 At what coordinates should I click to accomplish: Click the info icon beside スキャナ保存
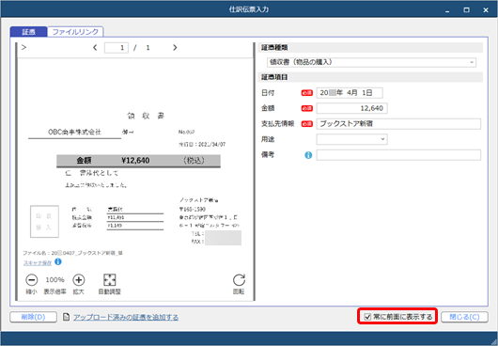[58, 261]
